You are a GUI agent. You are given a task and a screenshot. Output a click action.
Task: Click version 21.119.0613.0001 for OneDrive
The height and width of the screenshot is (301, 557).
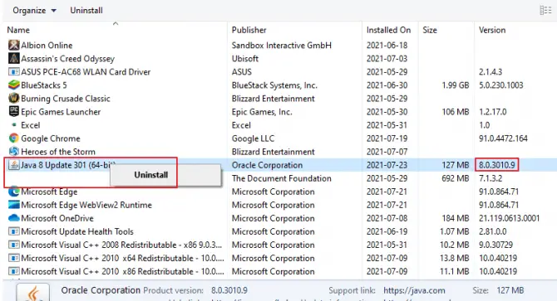coord(509,218)
